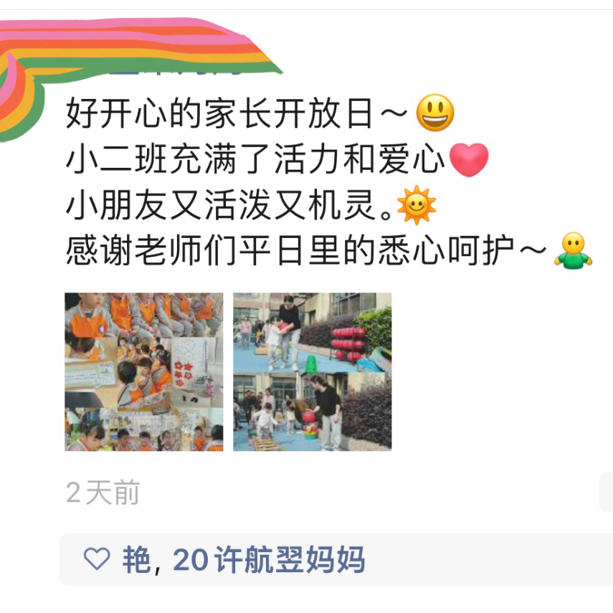Select the smiling sun emoji
This screenshot has width=613, height=613.
417,205
